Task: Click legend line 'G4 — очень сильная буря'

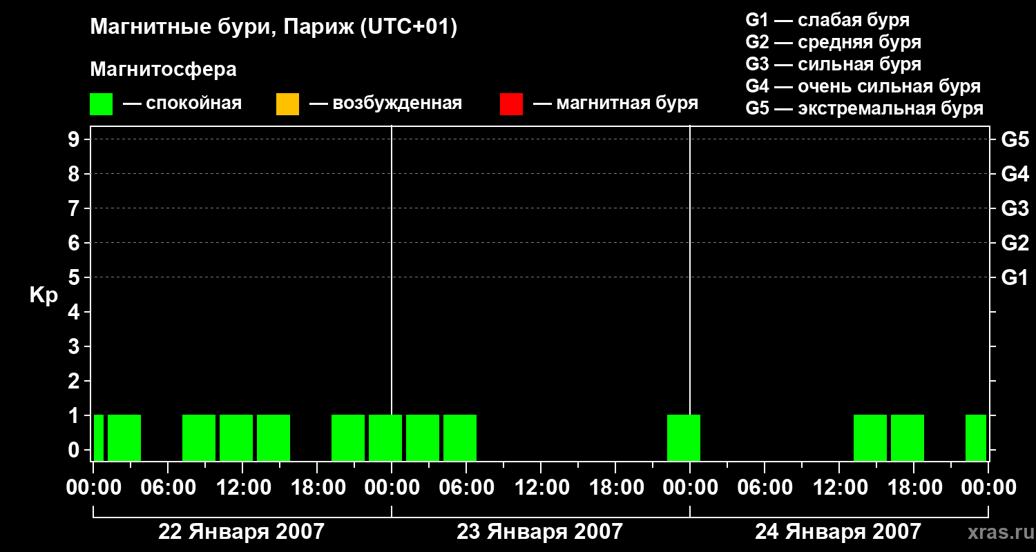Action: click(863, 86)
